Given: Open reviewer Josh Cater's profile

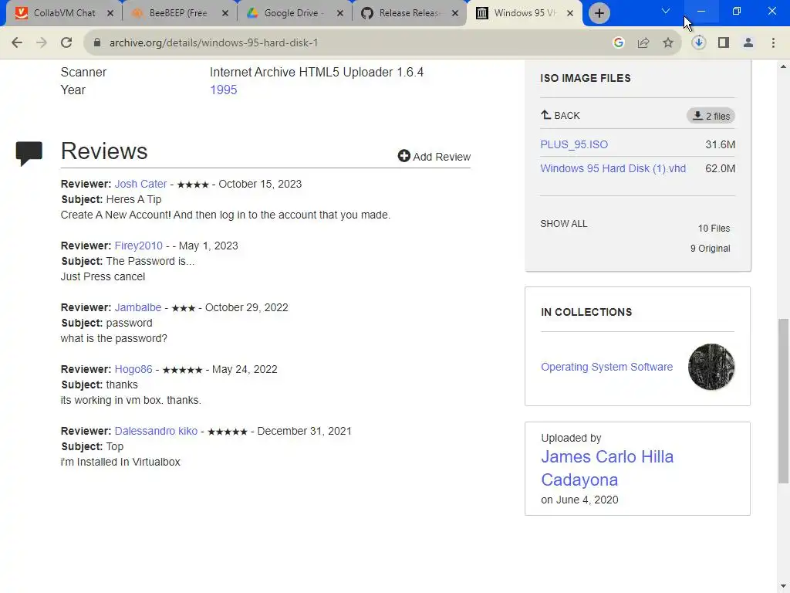Looking at the screenshot, I should coord(140,184).
